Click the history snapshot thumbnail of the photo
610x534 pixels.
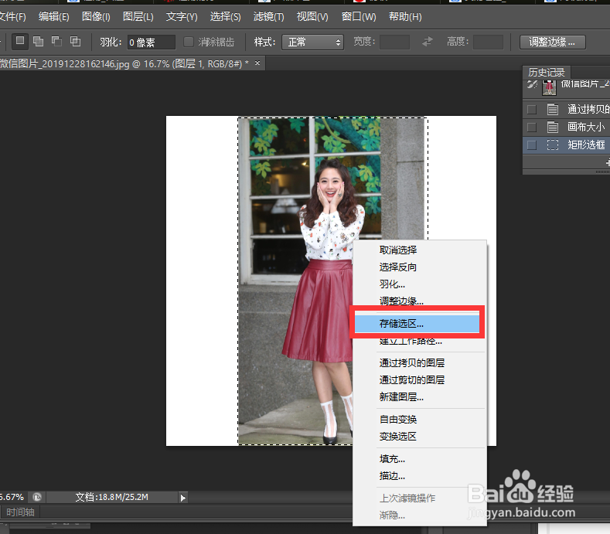coord(549,87)
